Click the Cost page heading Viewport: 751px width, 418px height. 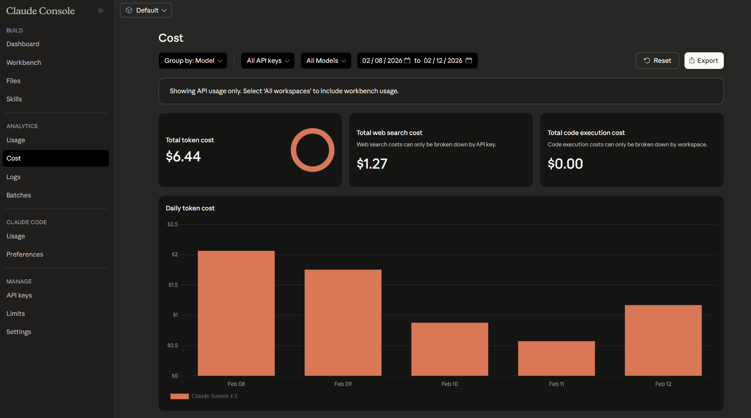tap(171, 38)
